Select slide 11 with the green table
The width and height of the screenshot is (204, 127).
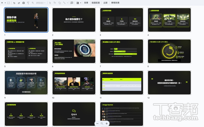click(x=122, y=82)
